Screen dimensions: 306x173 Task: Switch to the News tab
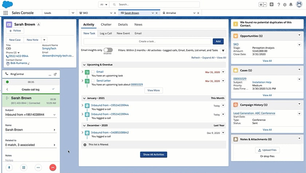pos(138,24)
